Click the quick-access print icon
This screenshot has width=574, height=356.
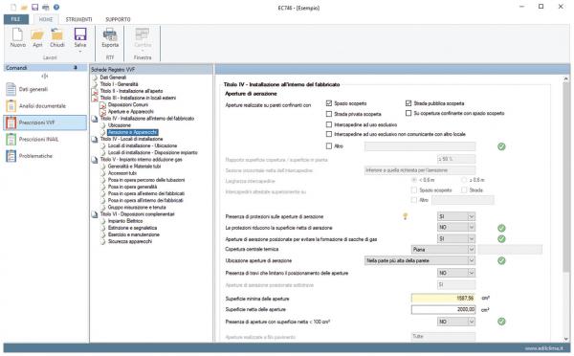click(x=46, y=7)
